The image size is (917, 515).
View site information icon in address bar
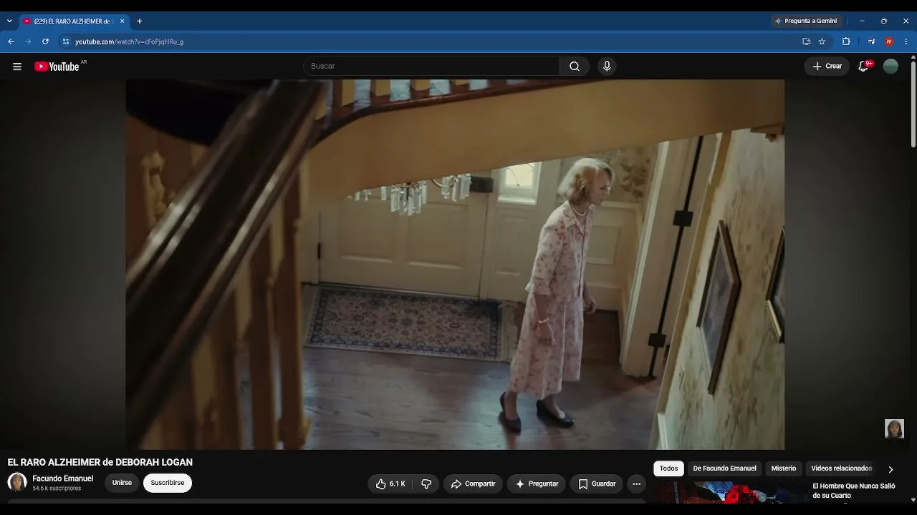pos(65,41)
